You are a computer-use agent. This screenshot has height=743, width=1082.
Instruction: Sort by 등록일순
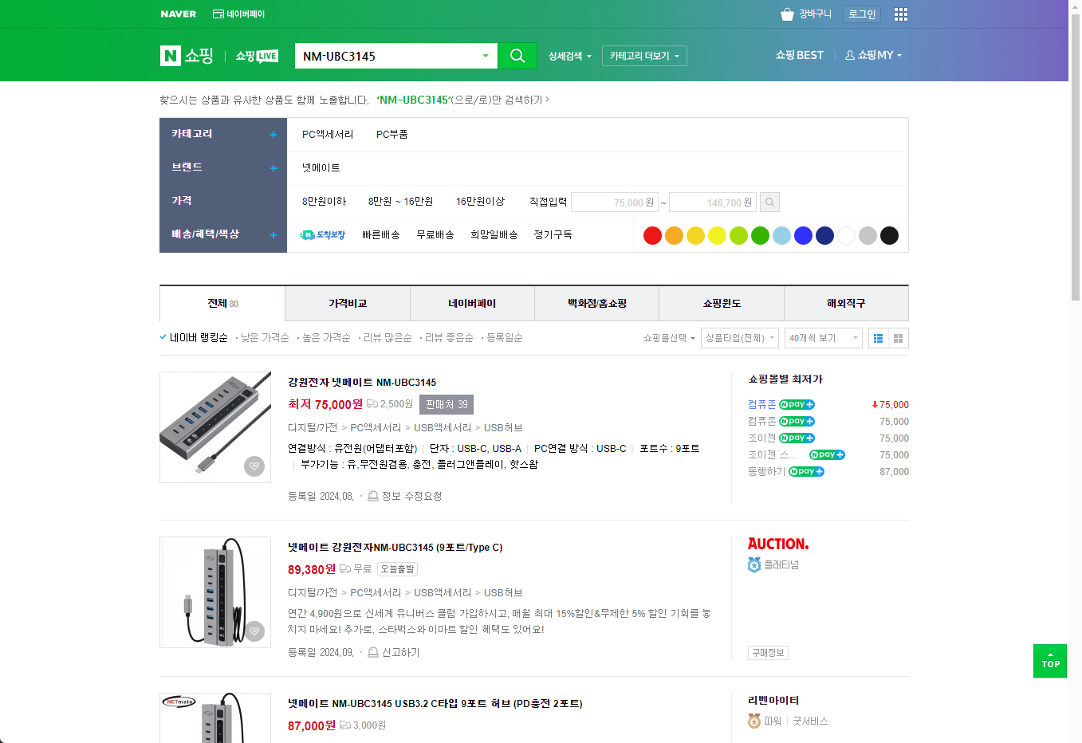tap(505, 338)
